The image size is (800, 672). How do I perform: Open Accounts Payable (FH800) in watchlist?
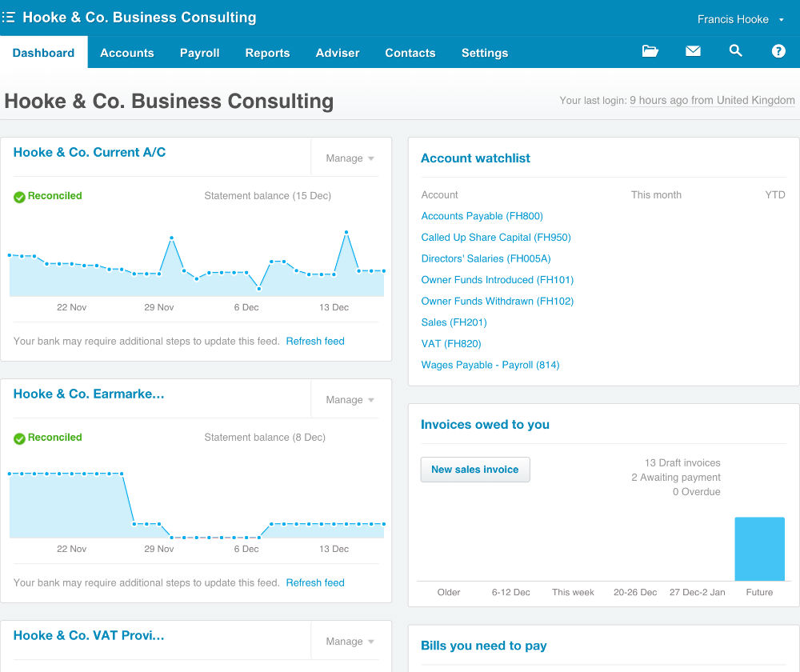(482, 216)
